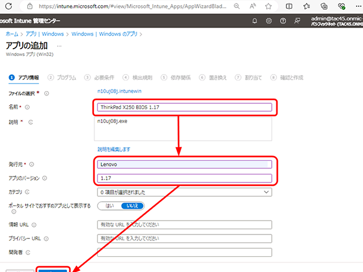Show info tooltip for ファイルの選択
This screenshot has height=272, width=363.
(x=46, y=93)
